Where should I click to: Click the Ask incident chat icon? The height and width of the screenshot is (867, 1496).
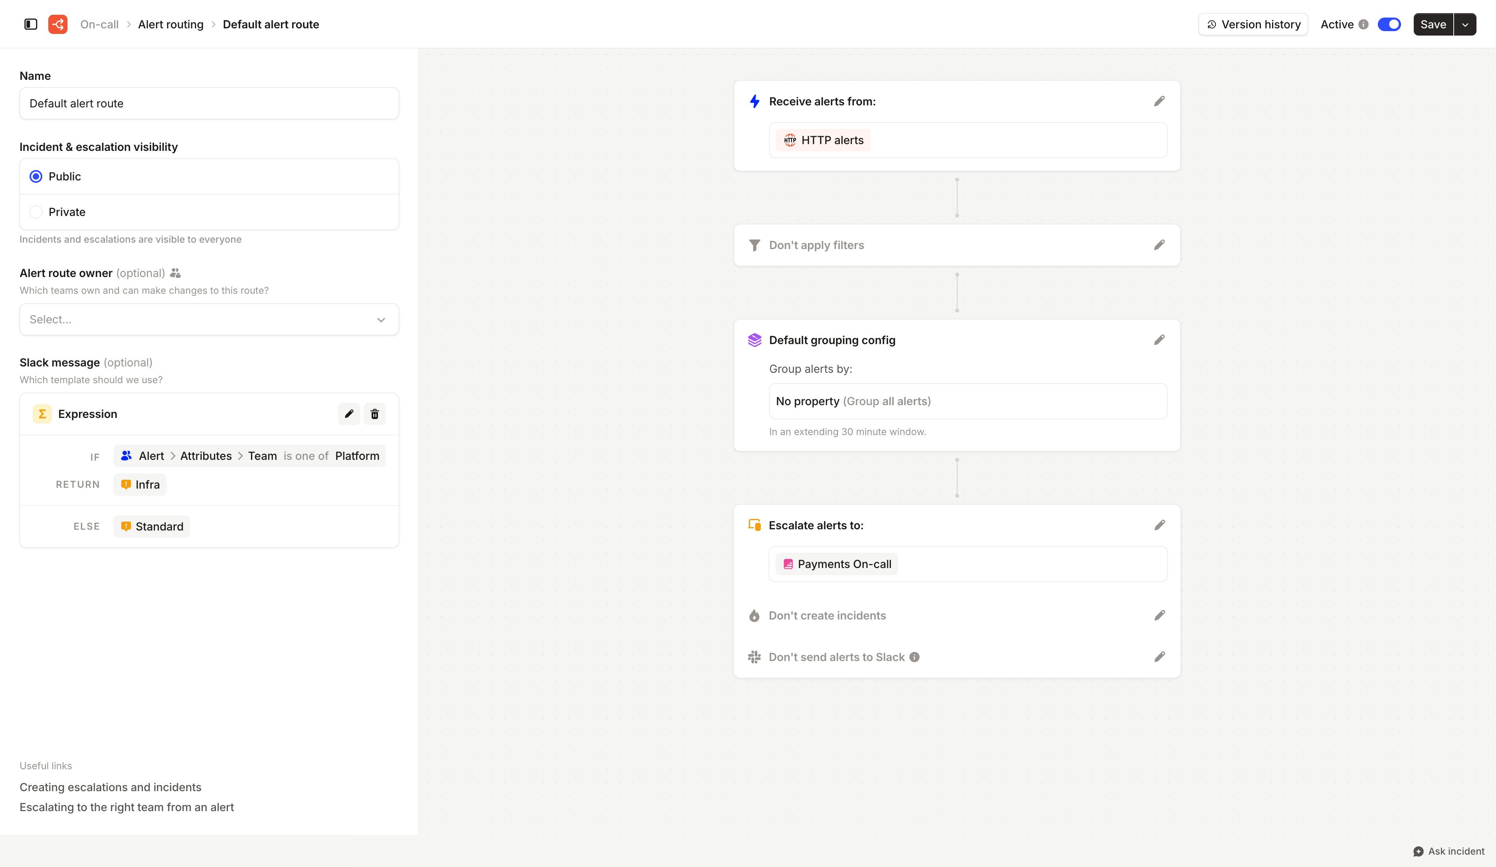1418,851
